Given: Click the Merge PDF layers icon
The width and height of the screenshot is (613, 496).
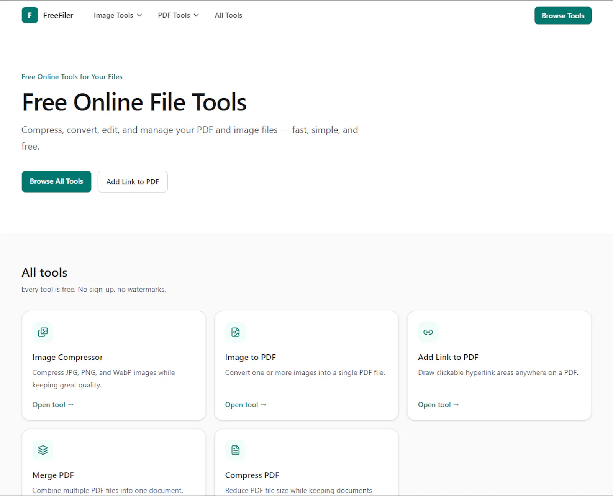Looking at the screenshot, I should pyautogui.click(x=43, y=450).
